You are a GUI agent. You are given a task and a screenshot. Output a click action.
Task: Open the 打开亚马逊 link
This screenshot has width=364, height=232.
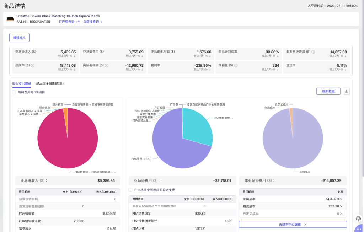pyautogui.click(x=66, y=22)
